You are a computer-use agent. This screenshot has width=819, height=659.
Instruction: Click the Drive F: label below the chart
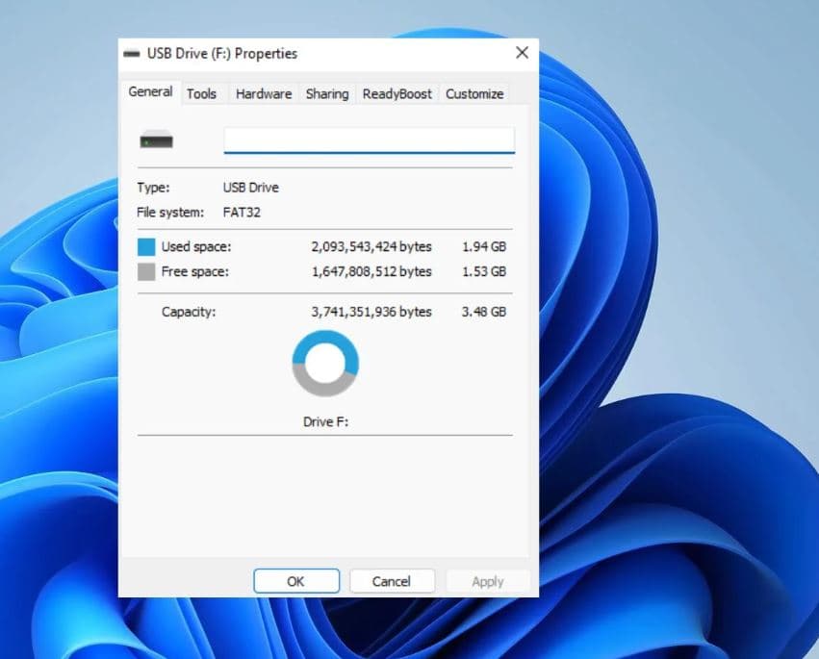[x=325, y=421]
